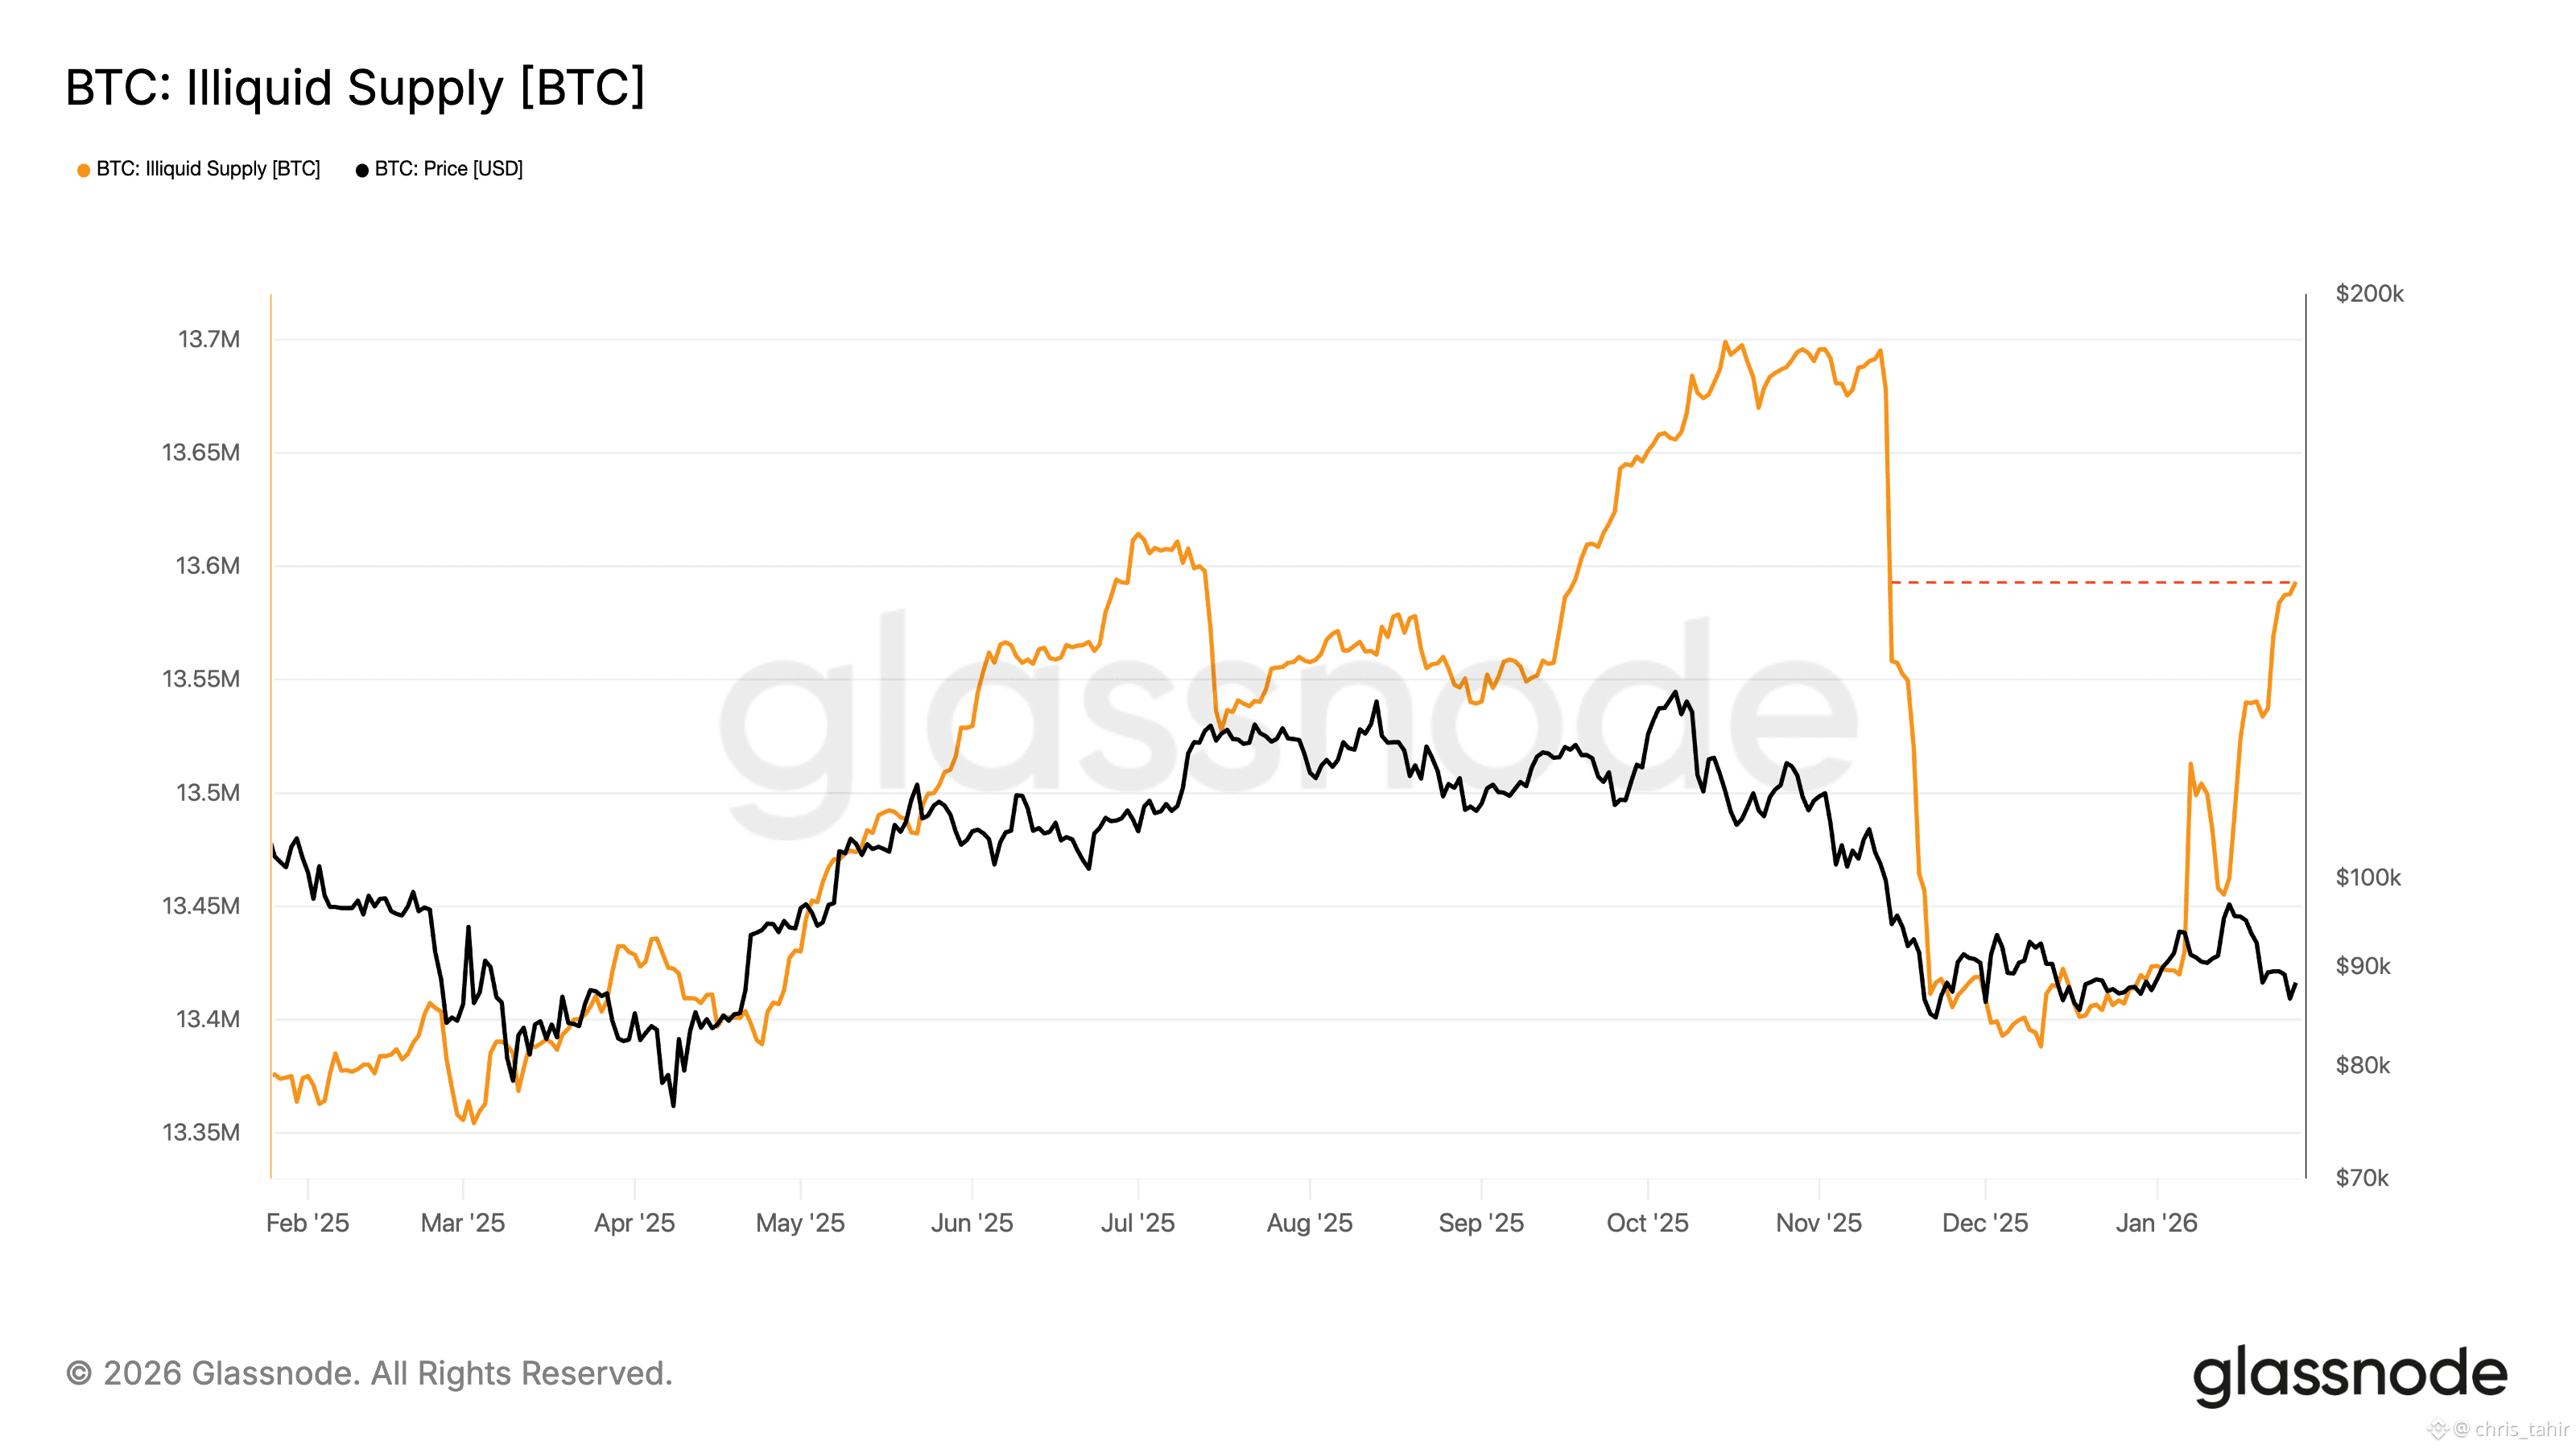Click the 13.5M left axis label
Screen dimensions: 2576x1449
pyautogui.click(x=208, y=793)
